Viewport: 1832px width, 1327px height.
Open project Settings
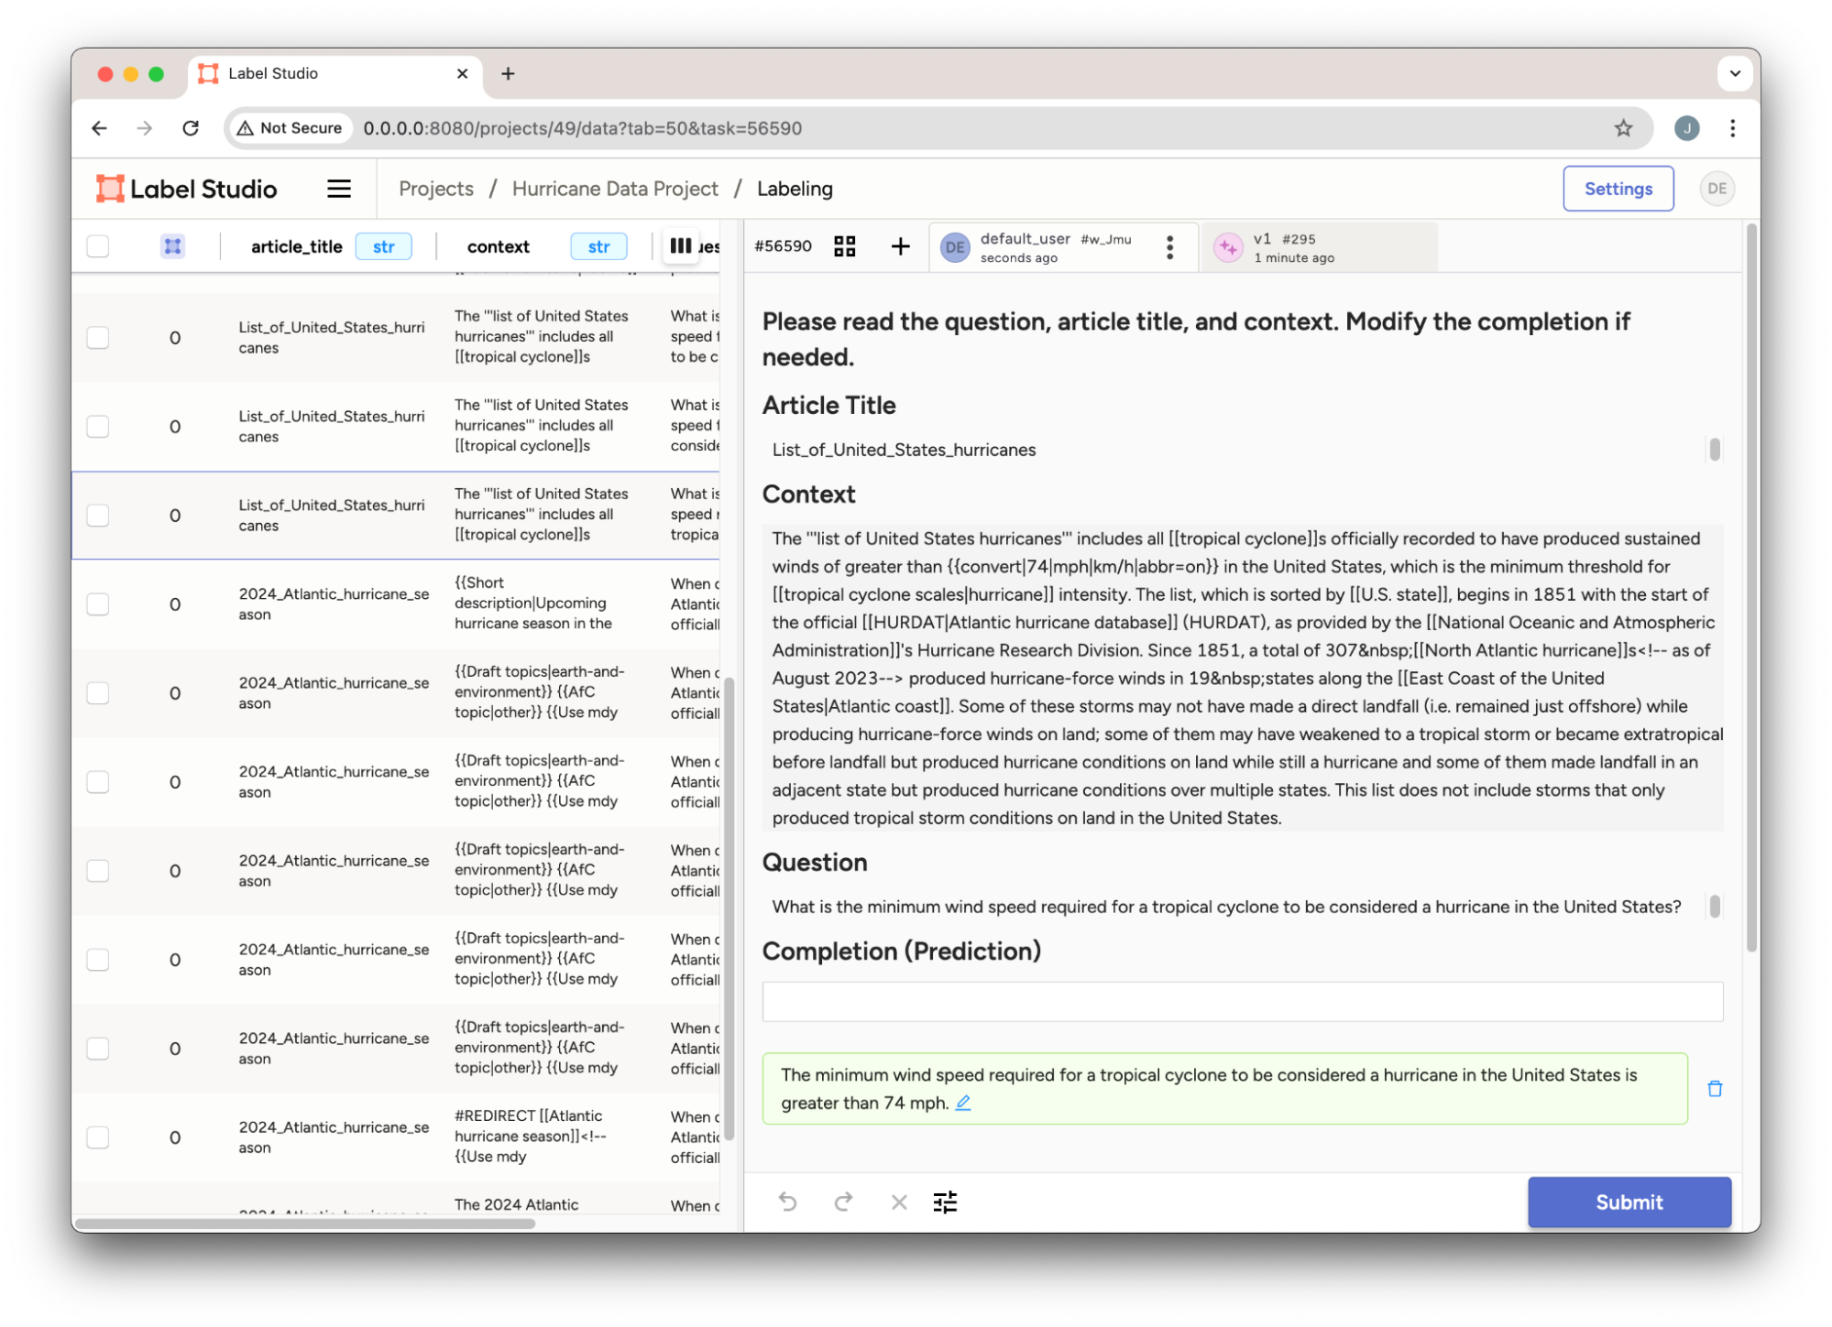tap(1618, 189)
